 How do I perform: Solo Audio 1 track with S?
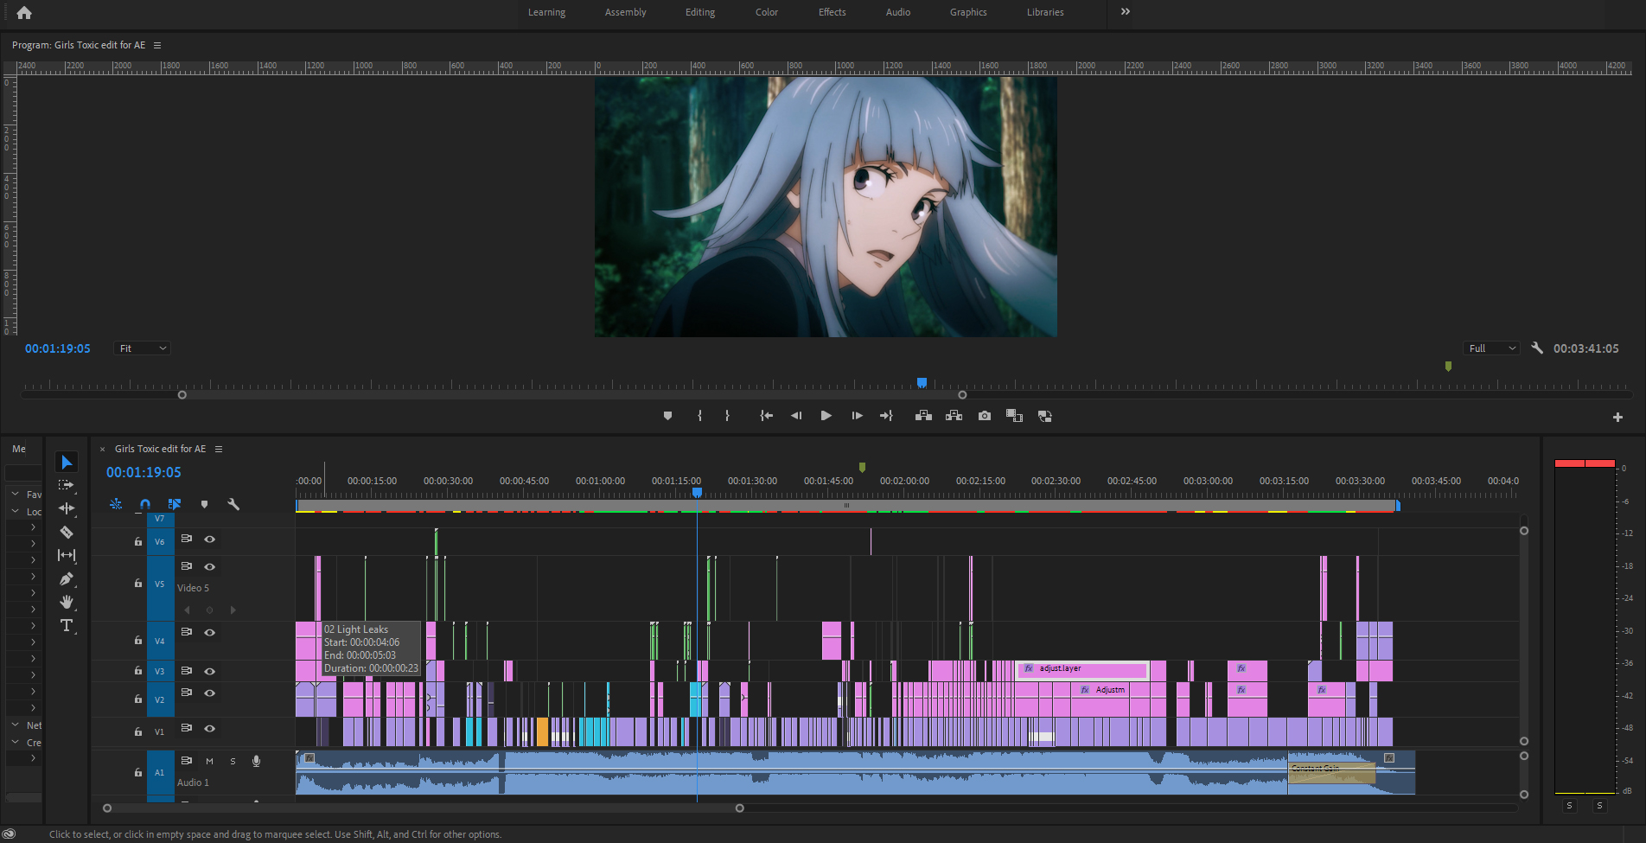233,761
